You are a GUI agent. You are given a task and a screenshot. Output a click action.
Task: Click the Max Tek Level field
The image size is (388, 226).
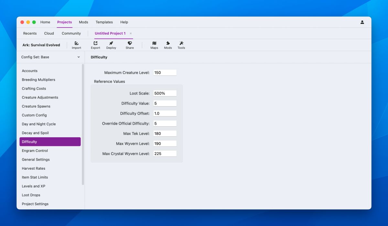click(165, 133)
